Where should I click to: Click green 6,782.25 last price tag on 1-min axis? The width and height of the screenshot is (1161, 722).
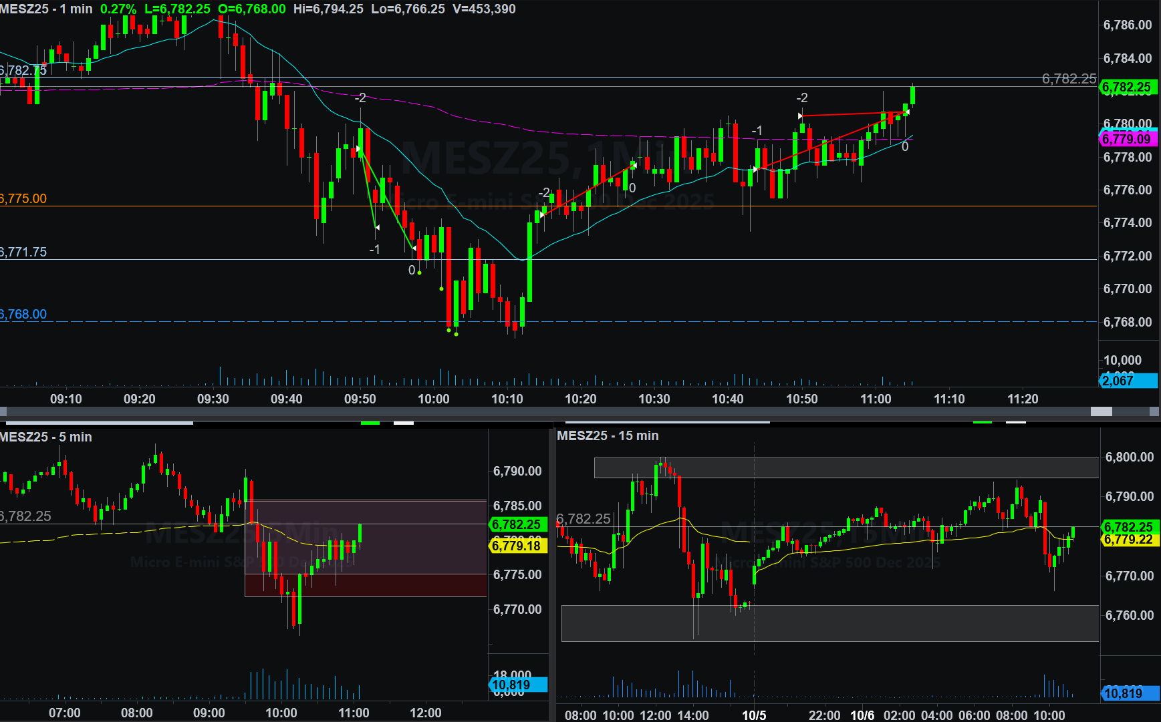[1127, 87]
